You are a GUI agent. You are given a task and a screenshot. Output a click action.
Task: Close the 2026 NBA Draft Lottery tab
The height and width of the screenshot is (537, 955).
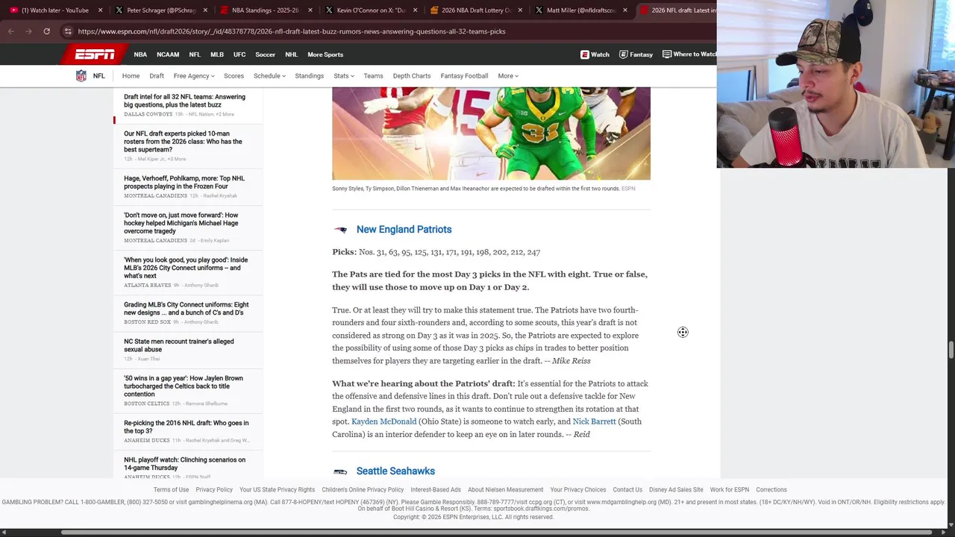tap(520, 10)
